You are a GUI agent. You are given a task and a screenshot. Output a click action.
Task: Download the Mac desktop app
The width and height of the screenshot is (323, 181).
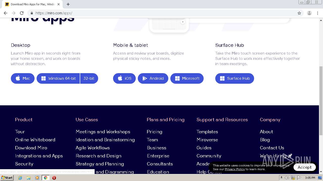23,78
